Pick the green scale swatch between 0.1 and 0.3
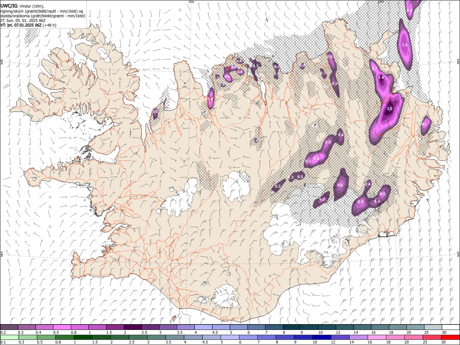460x345 pixels. pos(9,337)
